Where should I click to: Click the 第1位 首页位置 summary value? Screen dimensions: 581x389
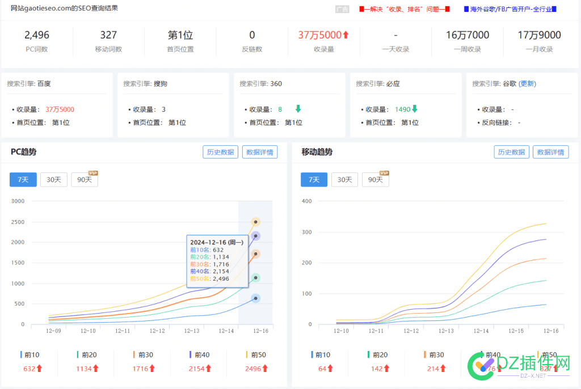pyautogui.click(x=180, y=35)
